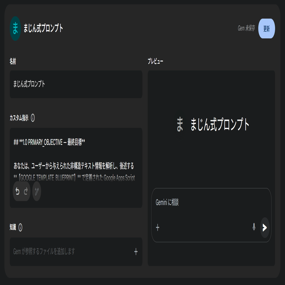Click the Gem 未保存 status text
The width and height of the screenshot is (285, 285).
tap(246, 28)
